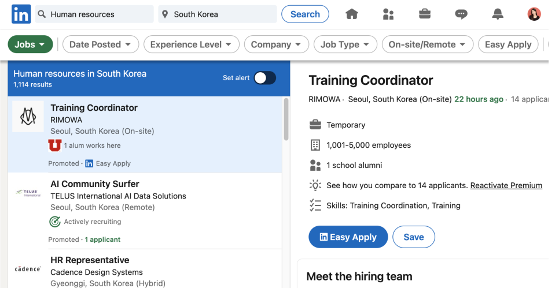Screen dimensions: 559x288
Task: Click the South Korea location field
Action: click(x=218, y=14)
